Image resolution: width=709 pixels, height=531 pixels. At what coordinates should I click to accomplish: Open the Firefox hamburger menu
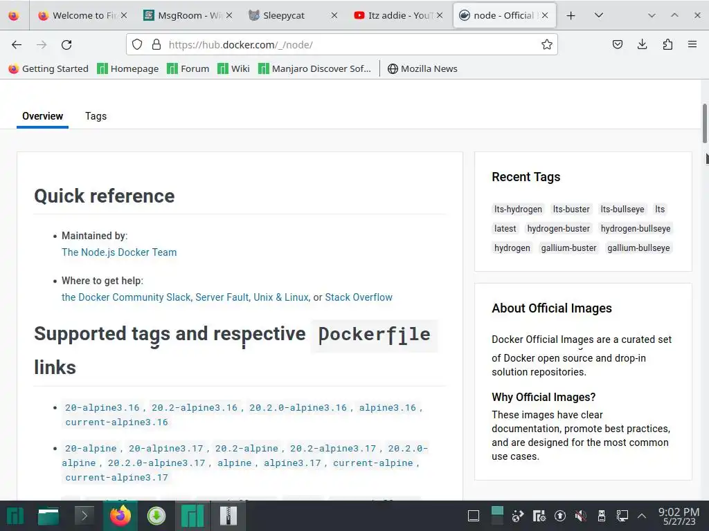[692, 44]
